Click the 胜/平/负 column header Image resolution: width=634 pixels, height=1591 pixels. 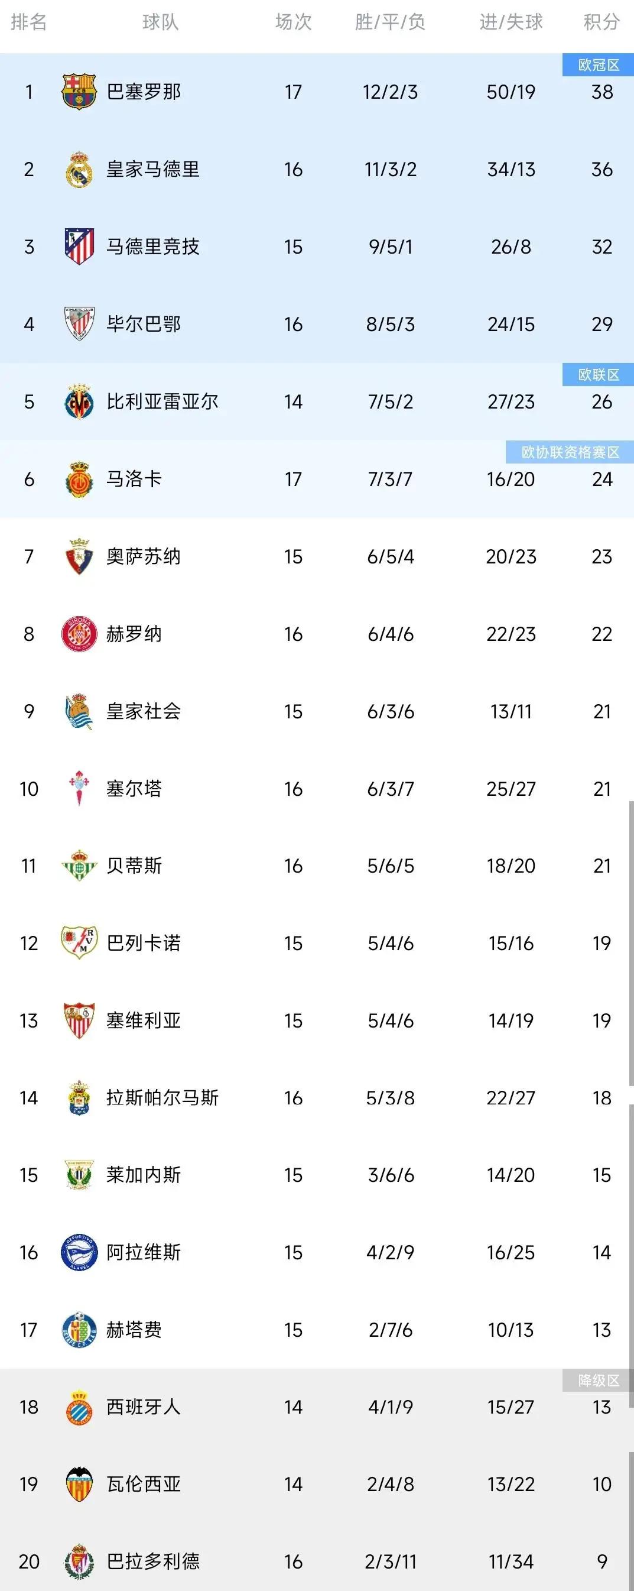tap(390, 22)
